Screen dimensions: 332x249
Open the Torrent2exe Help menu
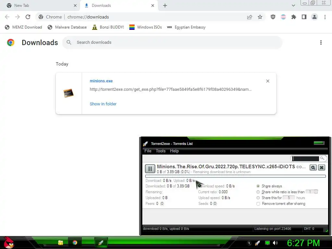click(x=174, y=151)
